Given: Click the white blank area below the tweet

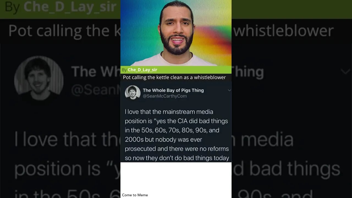Looking at the screenshot, I should click(176, 177).
